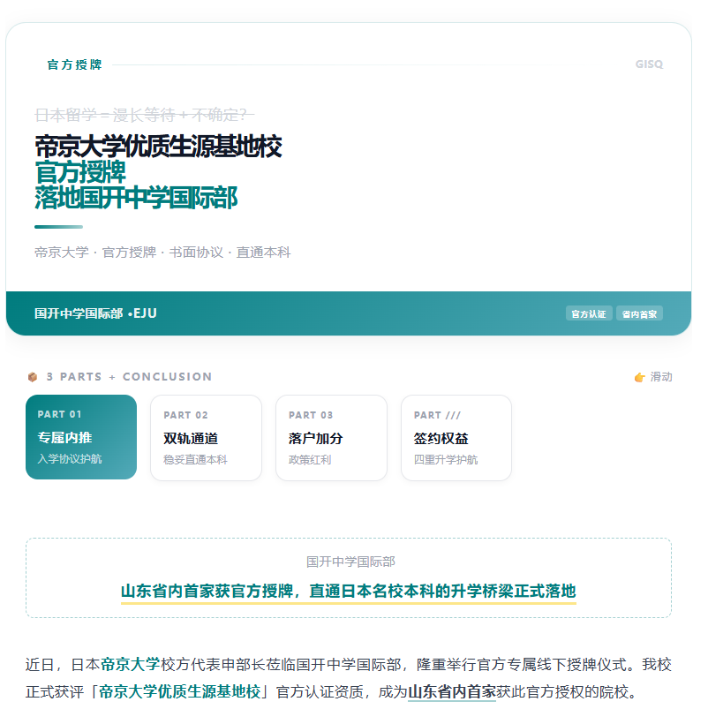Click the 省内首家 badge
The image size is (708, 709).
pos(639,313)
